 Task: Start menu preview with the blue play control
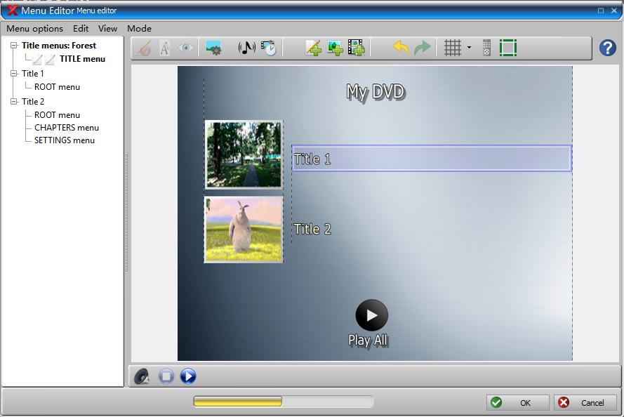187,376
